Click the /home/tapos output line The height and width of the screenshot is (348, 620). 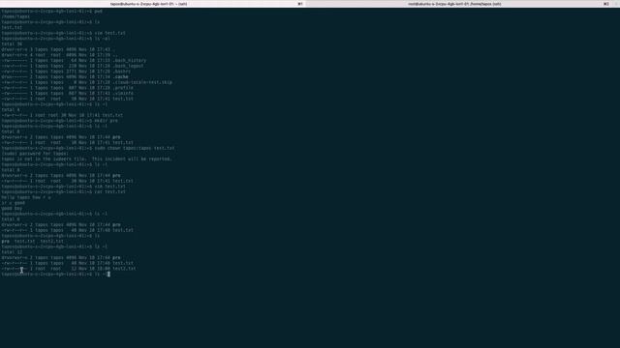[x=15, y=17]
